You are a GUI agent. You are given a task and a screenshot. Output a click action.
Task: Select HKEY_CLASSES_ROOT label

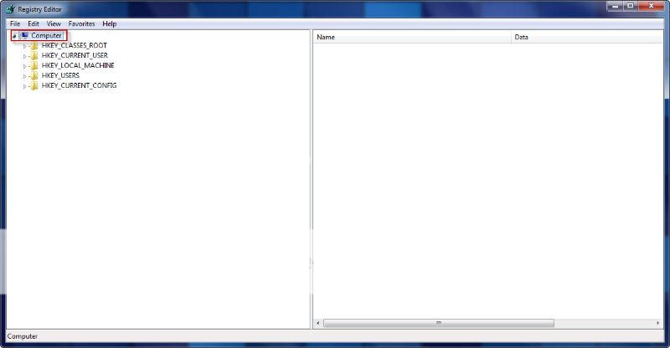tap(75, 45)
